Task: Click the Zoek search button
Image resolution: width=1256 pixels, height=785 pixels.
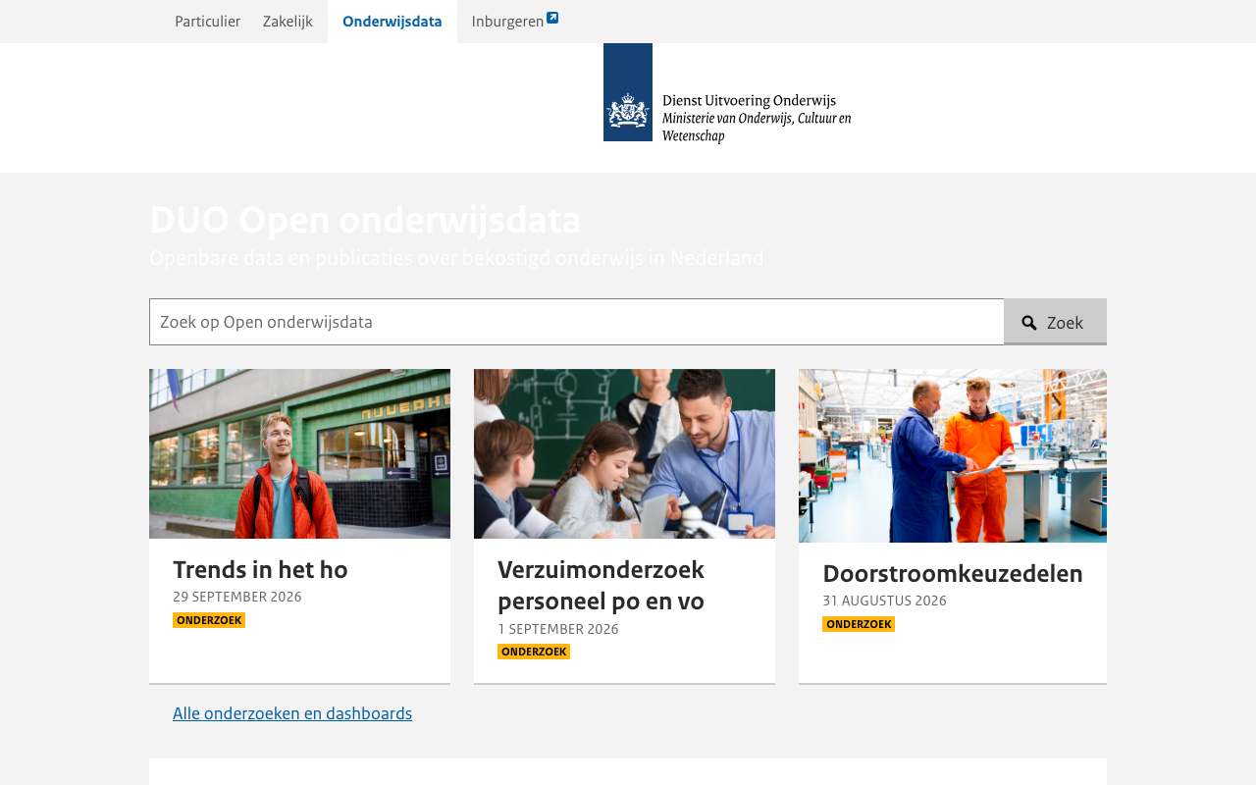Action: (1055, 322)
